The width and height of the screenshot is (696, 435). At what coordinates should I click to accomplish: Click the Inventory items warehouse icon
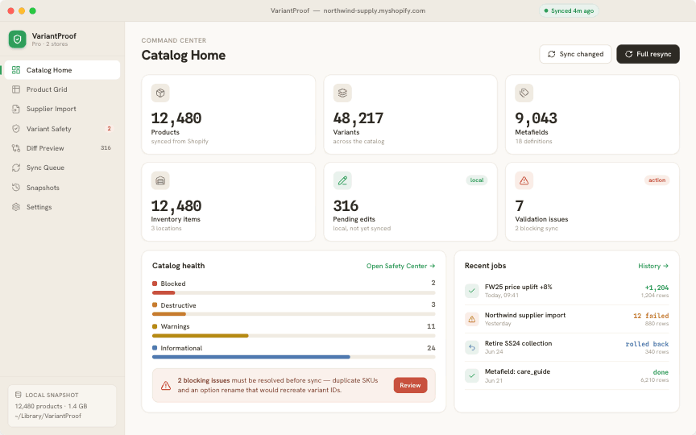click(x=160, y=180)
